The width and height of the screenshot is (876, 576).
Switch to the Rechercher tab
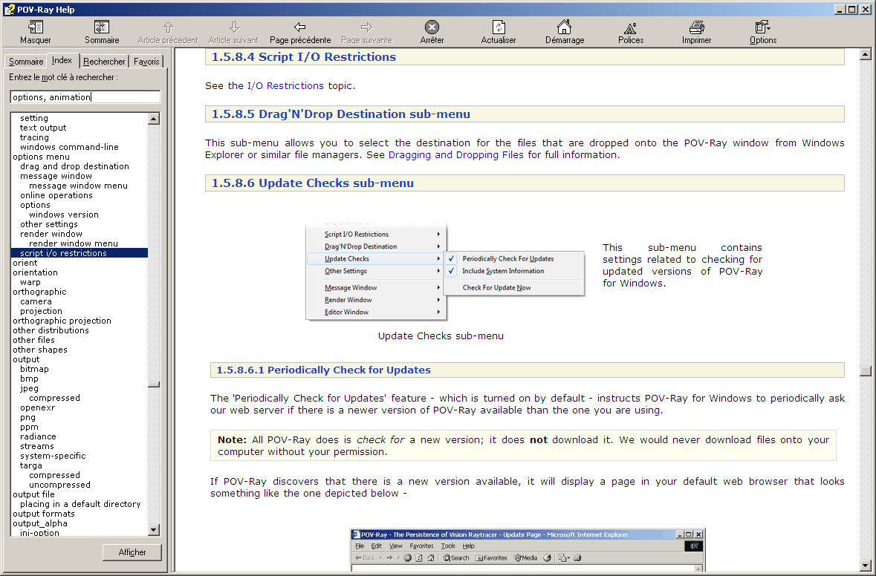click(x=104, y=62)
